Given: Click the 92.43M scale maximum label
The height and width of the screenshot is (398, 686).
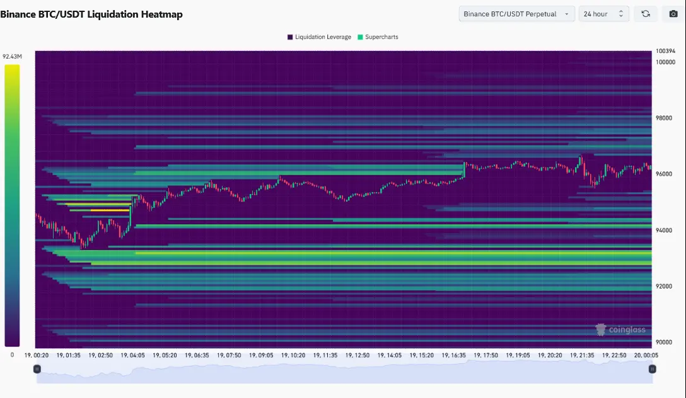Looking at the screenshot, I should (x=12, y=56).
